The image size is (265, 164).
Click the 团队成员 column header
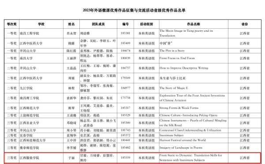tap(98, 24)
